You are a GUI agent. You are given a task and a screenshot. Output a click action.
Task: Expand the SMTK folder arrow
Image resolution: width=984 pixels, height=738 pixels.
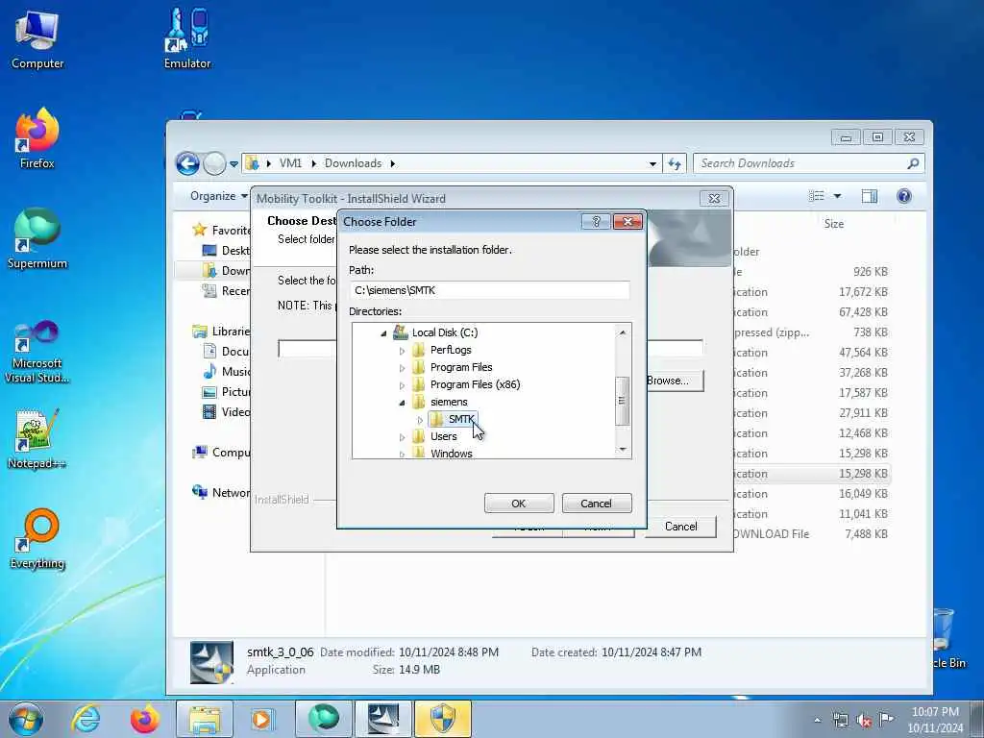click(x=421, y=420)
